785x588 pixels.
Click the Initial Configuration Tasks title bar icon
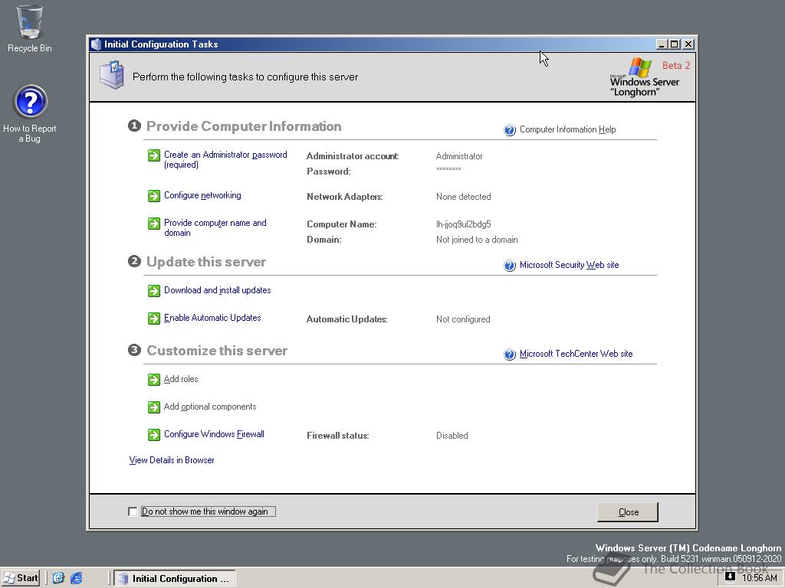(x=96, y=44)
